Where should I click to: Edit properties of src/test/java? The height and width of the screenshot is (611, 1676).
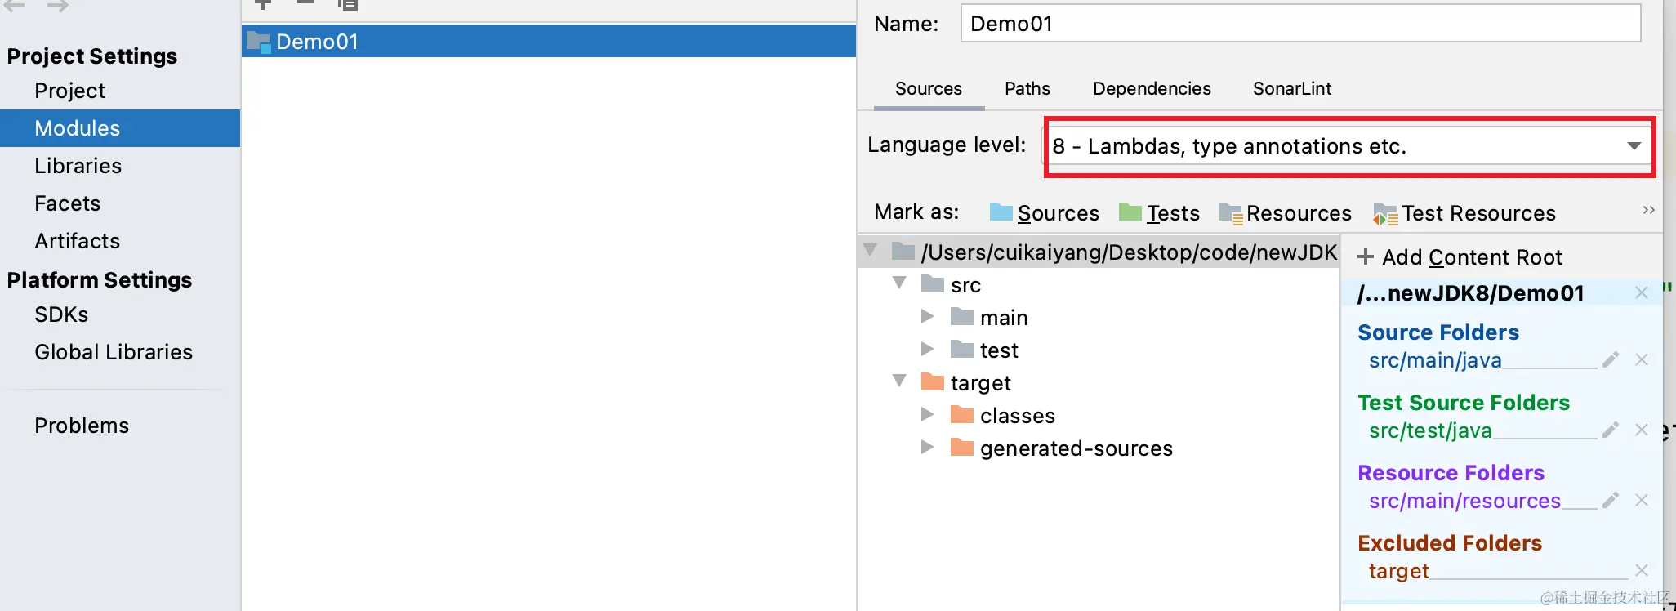pos(1611,430)
